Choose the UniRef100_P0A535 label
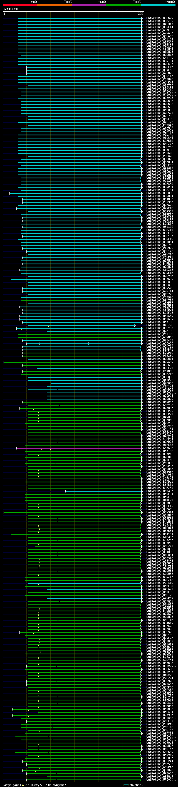The height and width of the screenshot is (787, 178). (x=160, y=764)
